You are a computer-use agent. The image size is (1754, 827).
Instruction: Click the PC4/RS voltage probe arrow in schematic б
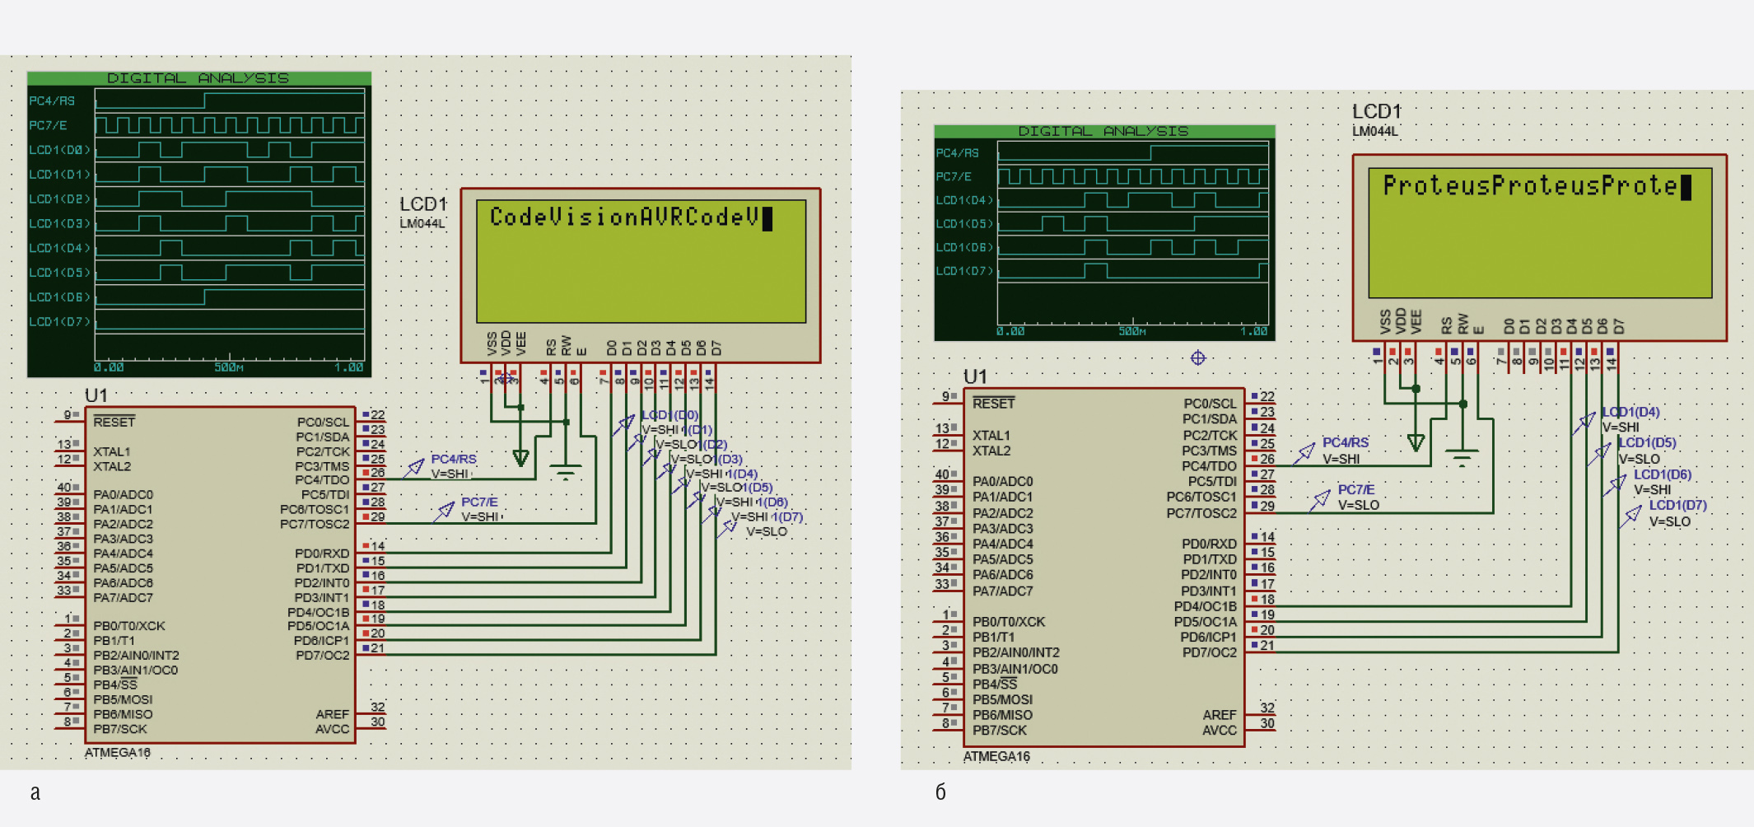(x=1304, y=452)
